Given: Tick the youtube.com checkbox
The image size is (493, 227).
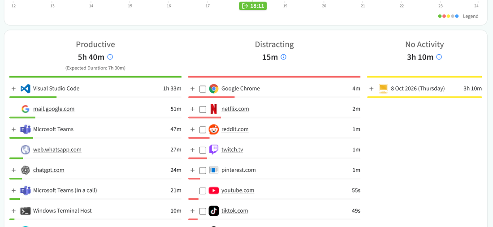Looking at the screenshot, I should (203, 191).
